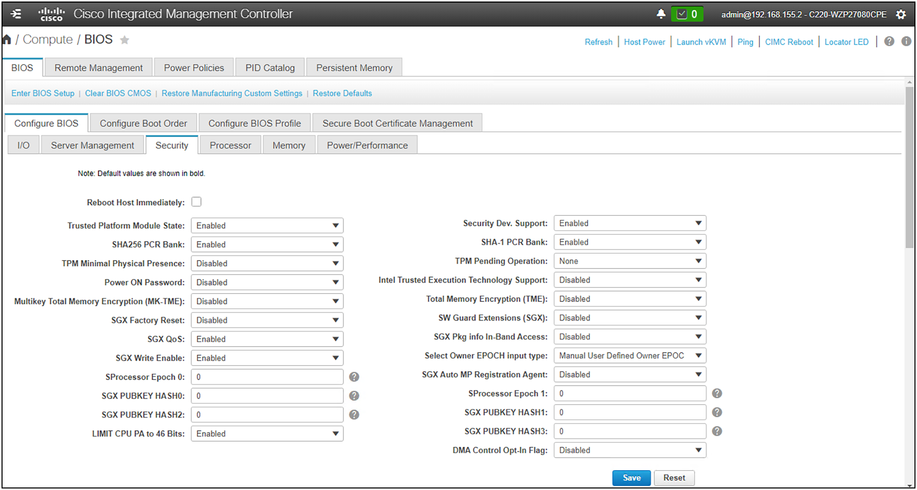Open Select Owner EPOCH input type dropdown
This screenshot has height=490, width=917.
coord(630,356)
